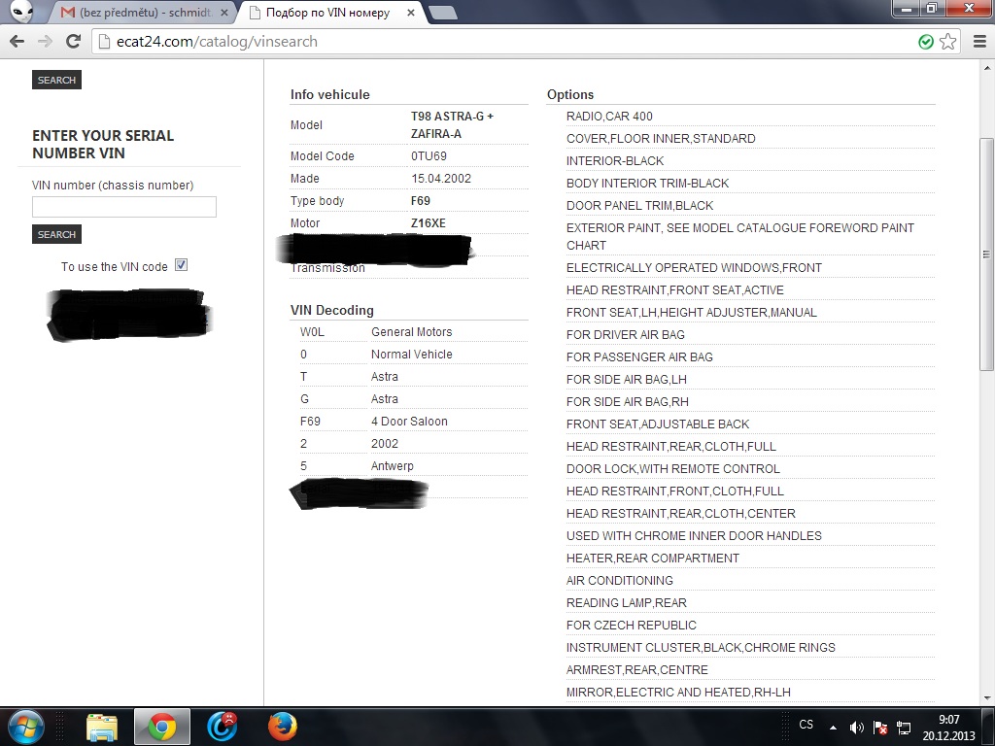This screenshot has height=746, width=995.
Task: Focus the VIN chassis number input field
Action: coord(124,207)
